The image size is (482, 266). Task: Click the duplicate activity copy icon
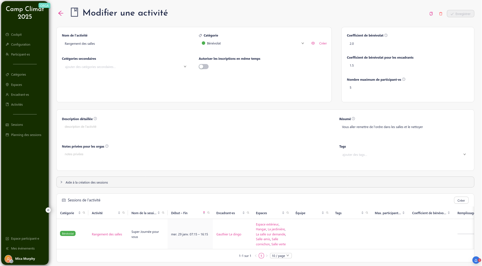pos(431,14)
